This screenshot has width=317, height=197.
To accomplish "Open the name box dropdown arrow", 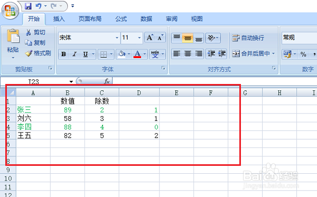I will (71, 81).
